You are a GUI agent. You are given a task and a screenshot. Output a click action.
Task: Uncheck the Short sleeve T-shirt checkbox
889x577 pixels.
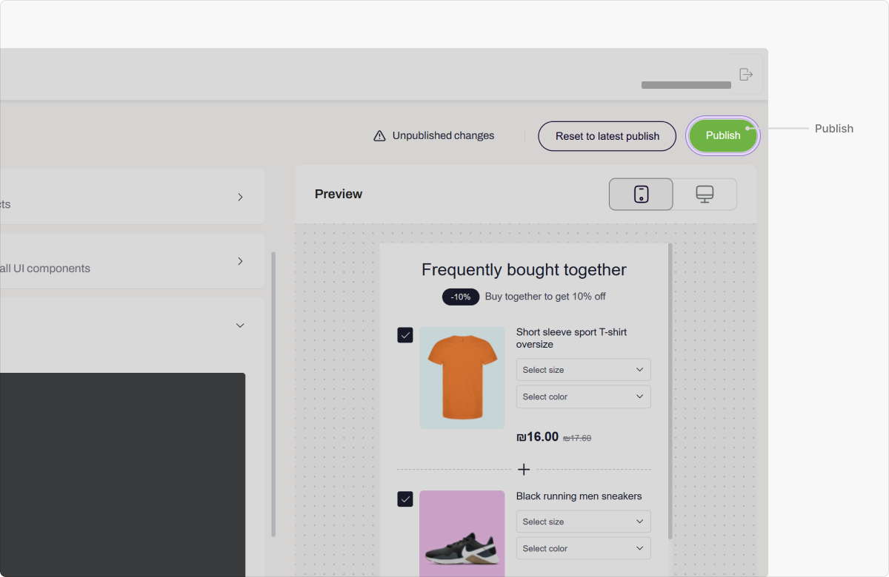pos(405,335)
